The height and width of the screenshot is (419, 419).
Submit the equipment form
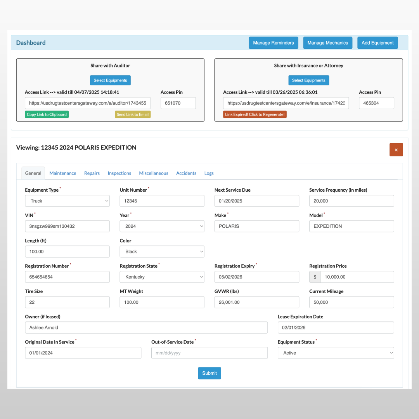pyautogui.click(x=209, y=373)
